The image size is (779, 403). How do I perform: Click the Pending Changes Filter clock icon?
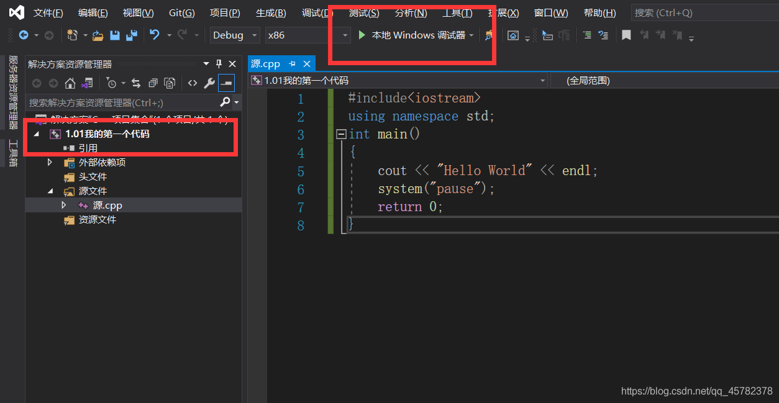111,83
